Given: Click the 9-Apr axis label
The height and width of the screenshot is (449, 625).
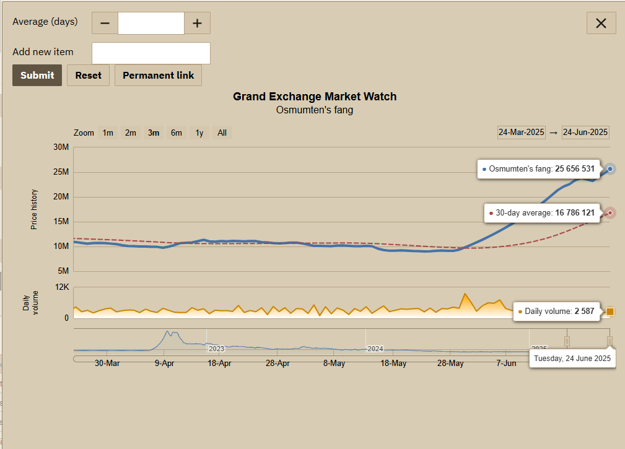Looking at the screenshot, I should [x=164, y=364].
